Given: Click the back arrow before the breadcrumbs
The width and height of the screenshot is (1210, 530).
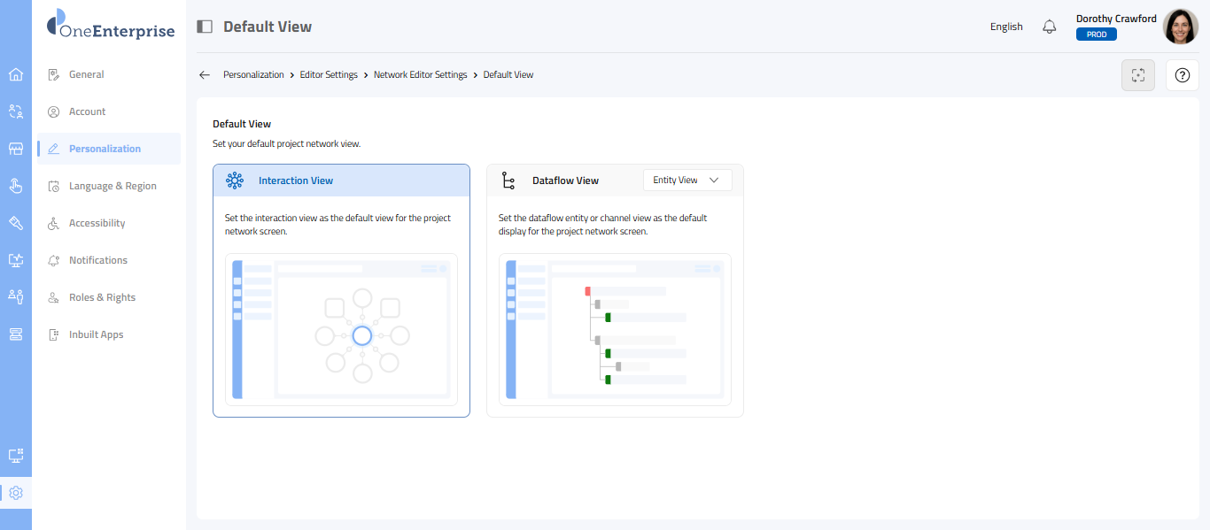Looking at the screenshot, I should 205,75.
